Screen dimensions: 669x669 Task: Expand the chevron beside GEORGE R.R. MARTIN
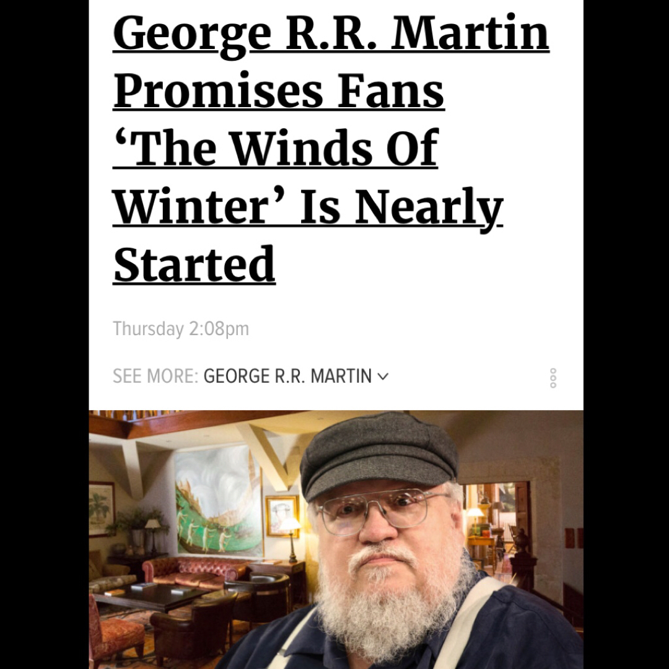click(x=383, y=377)
